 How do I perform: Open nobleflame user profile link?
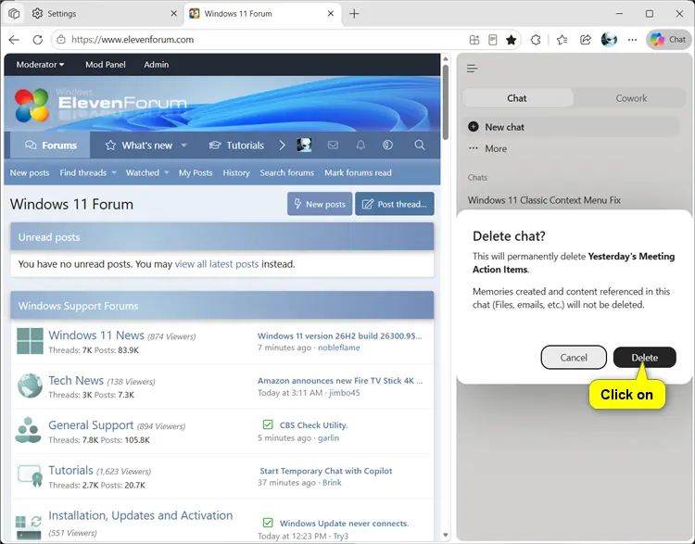(339, 348)
